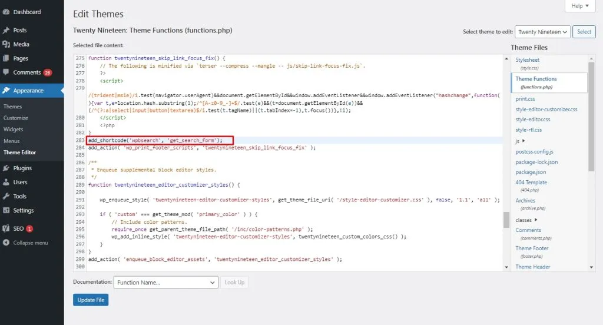Click the Users person icon
The width and height of the screenshot is (603, 325).
[x=6, y=183]
